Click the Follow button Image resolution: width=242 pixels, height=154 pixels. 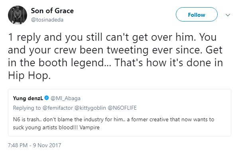point(197,14)
